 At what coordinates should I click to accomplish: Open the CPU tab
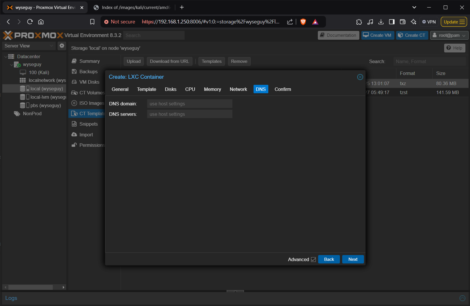click(x=190, y=89)
